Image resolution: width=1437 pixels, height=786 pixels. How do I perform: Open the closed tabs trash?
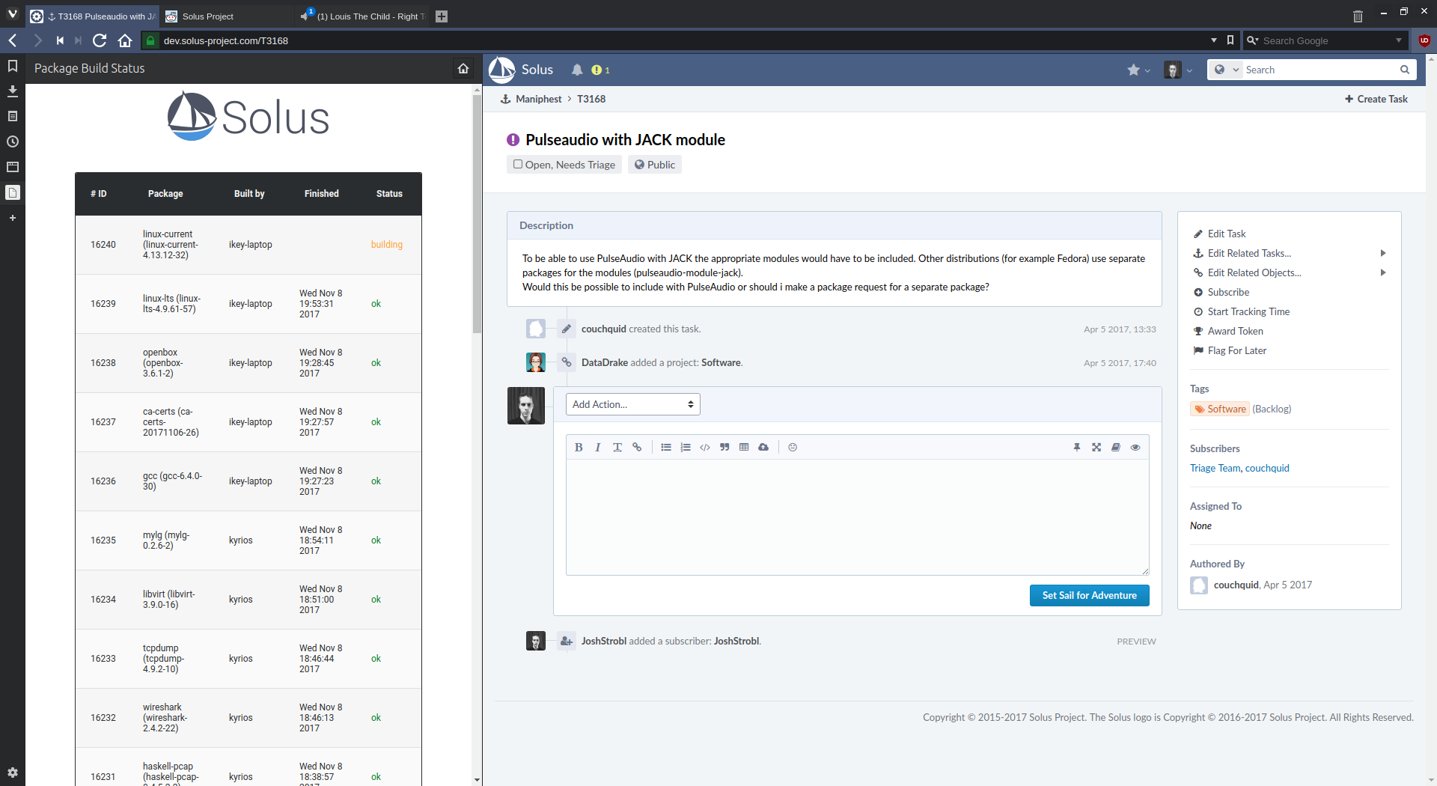1358,16
